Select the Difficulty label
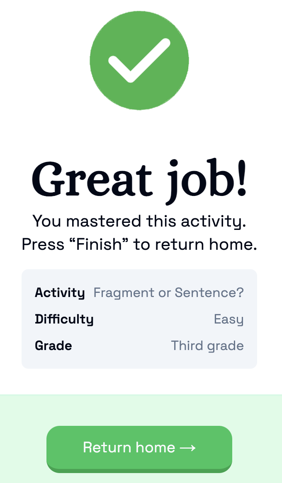Screen dimensions: 282x483 pos(64,319)
